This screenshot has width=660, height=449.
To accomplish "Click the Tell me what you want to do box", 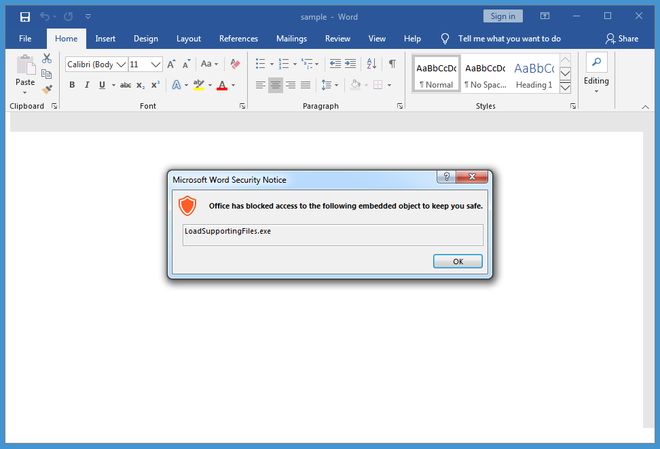I will tap(509, 39).
